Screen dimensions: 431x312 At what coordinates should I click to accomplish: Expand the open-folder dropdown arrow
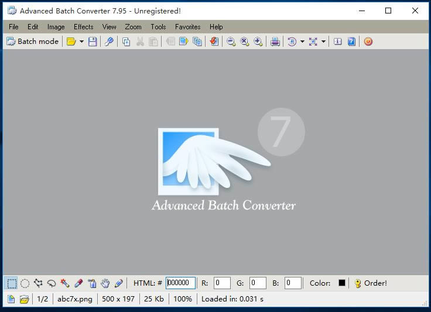coord(81,42)
